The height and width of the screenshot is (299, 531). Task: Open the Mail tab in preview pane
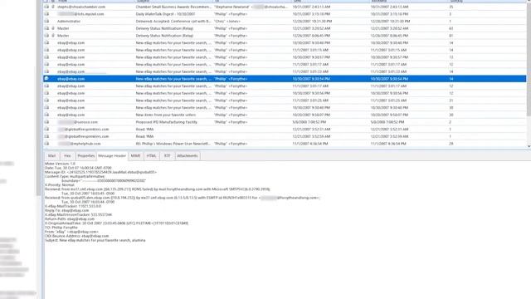[x=51, y=156]
